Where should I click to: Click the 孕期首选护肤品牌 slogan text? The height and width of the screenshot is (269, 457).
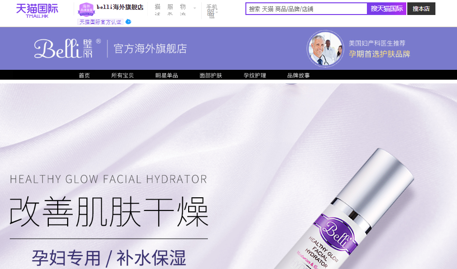click(380, 54)
